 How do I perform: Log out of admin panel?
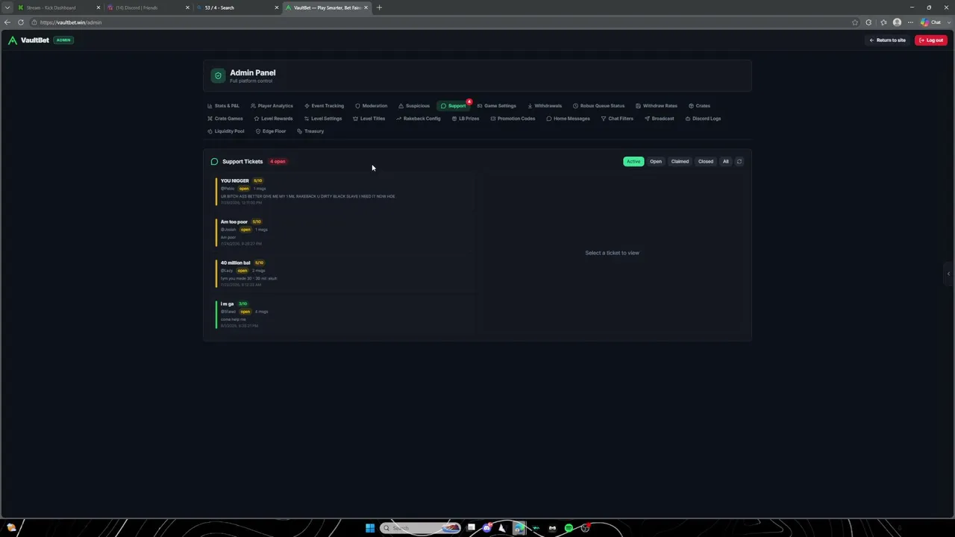click(931, 40)
